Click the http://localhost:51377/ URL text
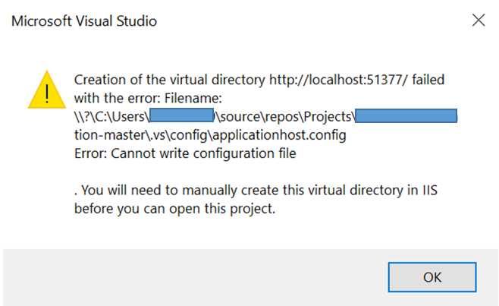 point(338,80)
